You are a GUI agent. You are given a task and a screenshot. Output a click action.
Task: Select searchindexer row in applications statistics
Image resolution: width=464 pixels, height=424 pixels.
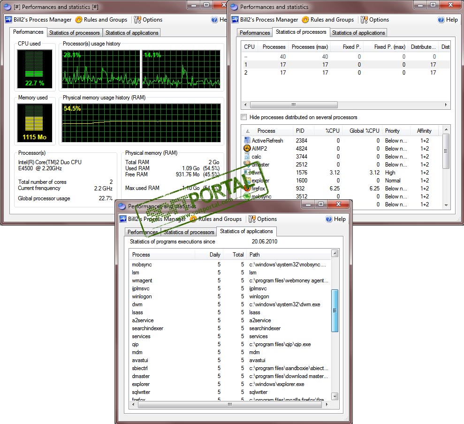tap(230, 328)
